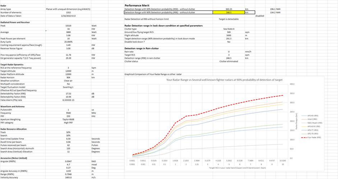Click the Pulses received per beam value 62

pos(68,145)
